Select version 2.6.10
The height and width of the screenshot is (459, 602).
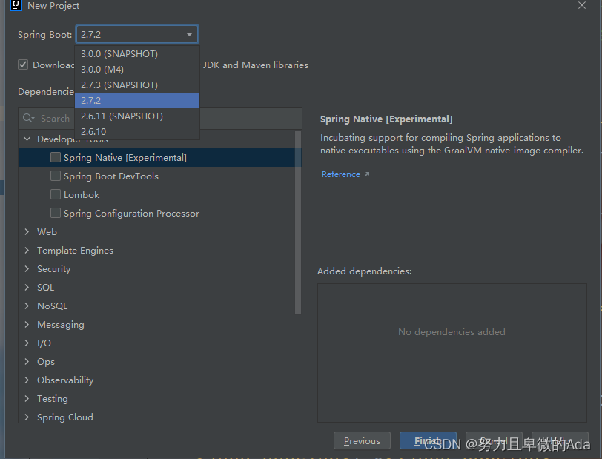pos(137,132)
